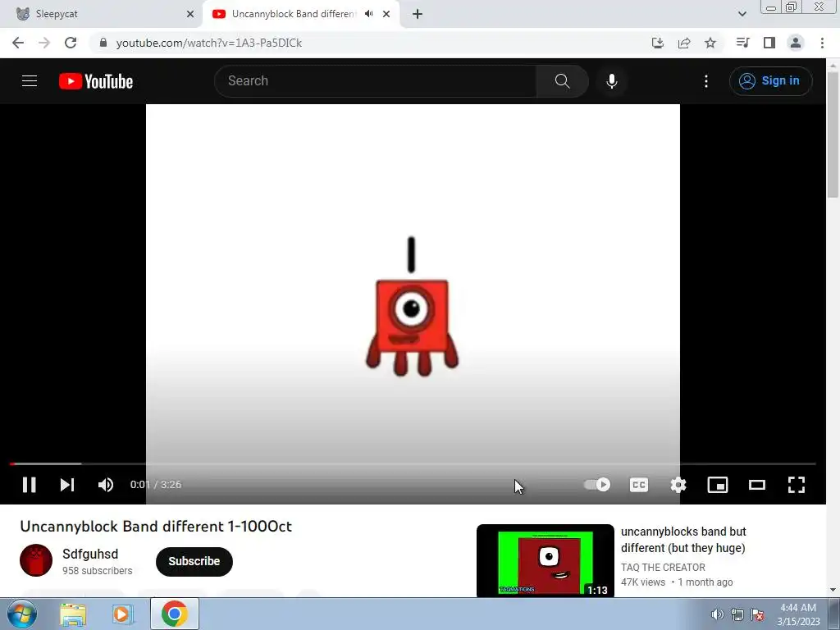Share this page icon
This screenshot has width=840, height=630.
pyautogui.click(x=684, y=43)
